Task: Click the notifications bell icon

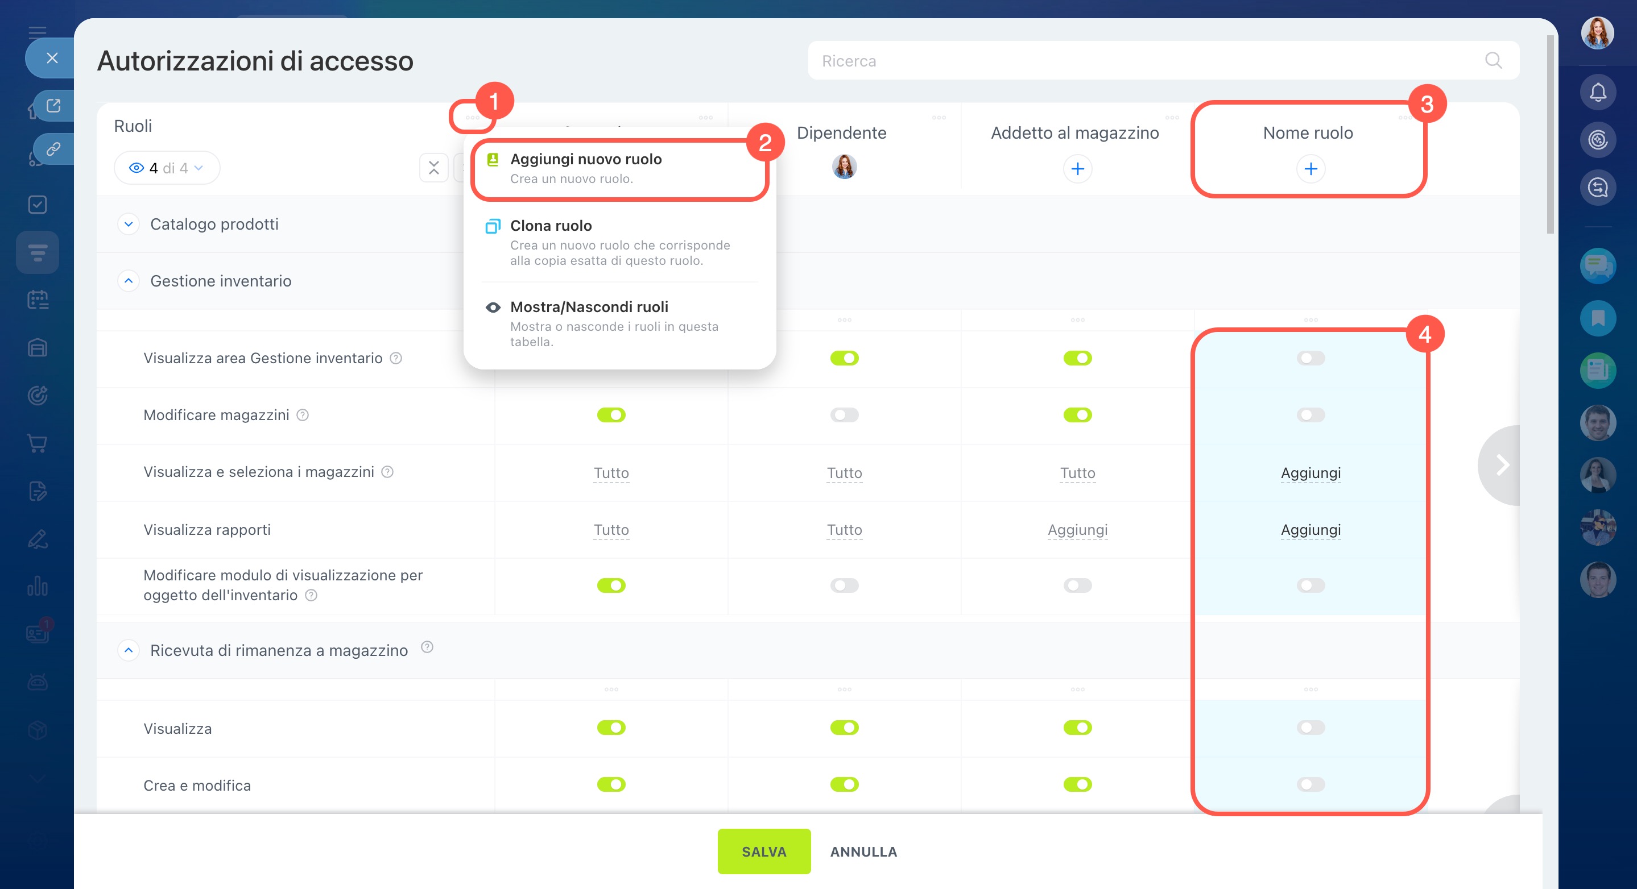Action: pyautogui.click(x=1597, y=93)
